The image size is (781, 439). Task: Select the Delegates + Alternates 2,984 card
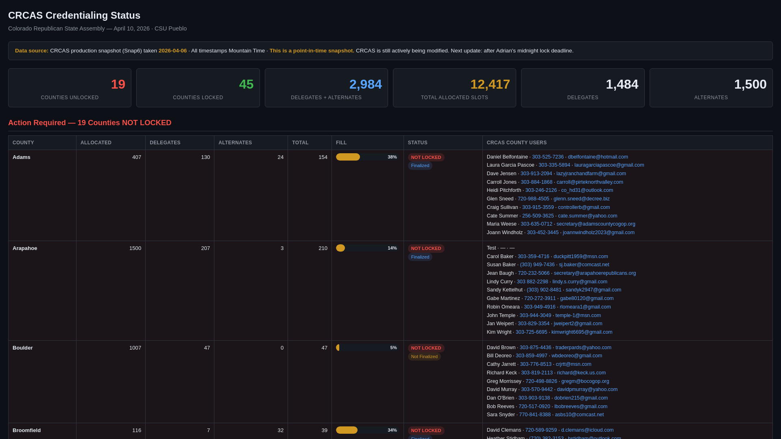[x=326, y=88]
